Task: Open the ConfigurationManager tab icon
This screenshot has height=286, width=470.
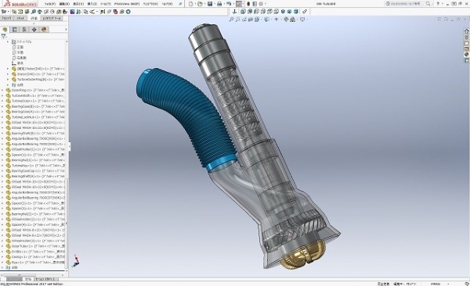Action: coord(24,30)
